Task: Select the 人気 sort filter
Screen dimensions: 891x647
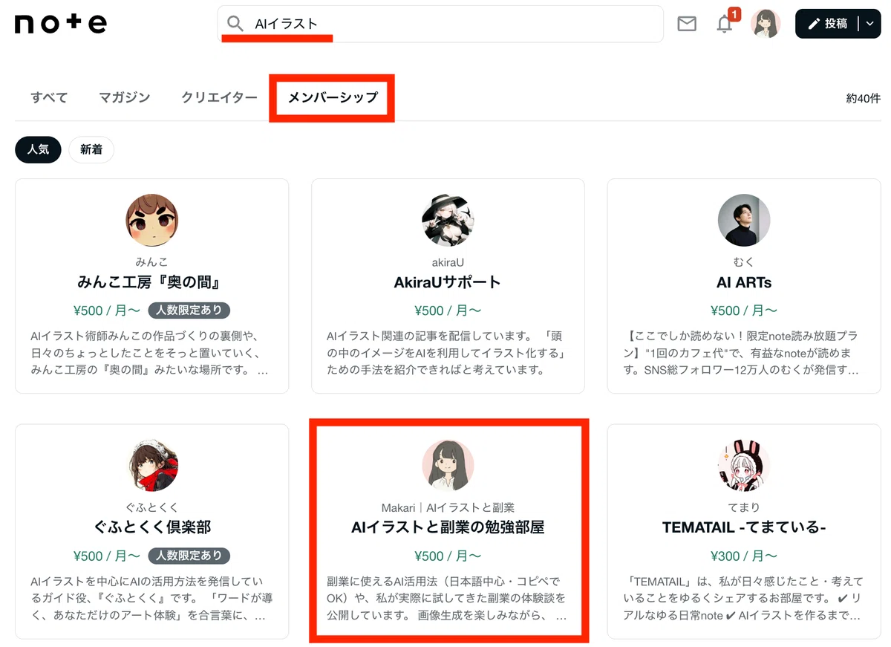Action: pos(39,149)
